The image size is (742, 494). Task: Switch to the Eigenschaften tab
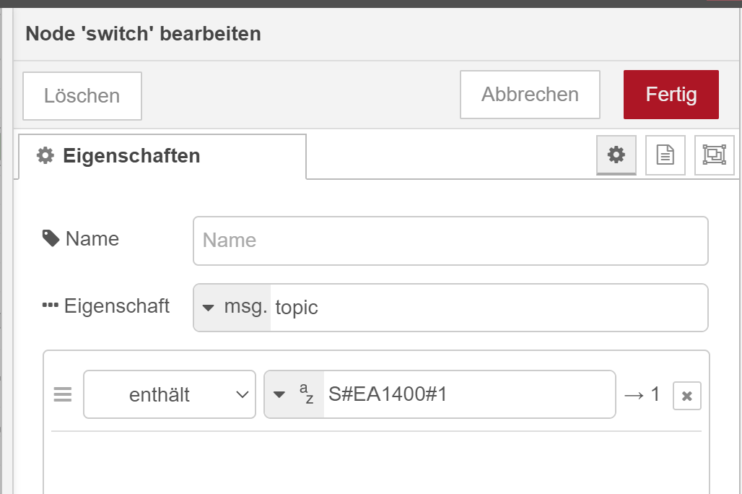click(162, 156)
